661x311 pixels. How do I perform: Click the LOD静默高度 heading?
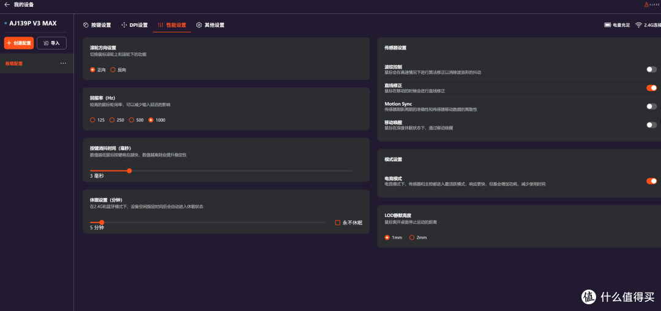click(397, 215)
